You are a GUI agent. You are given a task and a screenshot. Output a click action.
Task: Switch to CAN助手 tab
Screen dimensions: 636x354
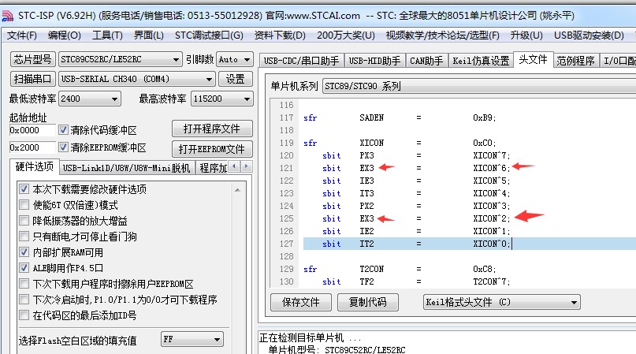point(426,61)
